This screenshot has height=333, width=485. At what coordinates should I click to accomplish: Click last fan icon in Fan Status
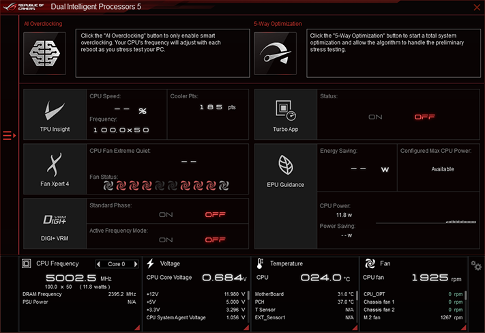click(x=224, y=186)
